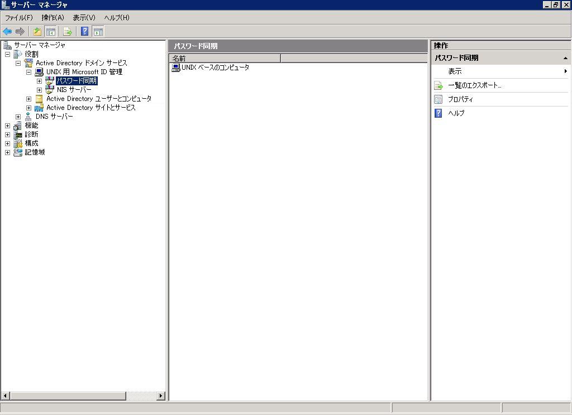This screenshot has width=572, height=415.
Task: Click the Help toolbar icon
Action: [x=84, y=31]
